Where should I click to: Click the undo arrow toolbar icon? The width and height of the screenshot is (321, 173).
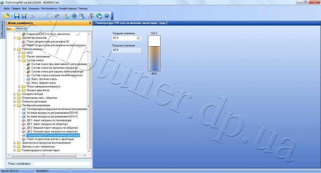click(57, 16)
